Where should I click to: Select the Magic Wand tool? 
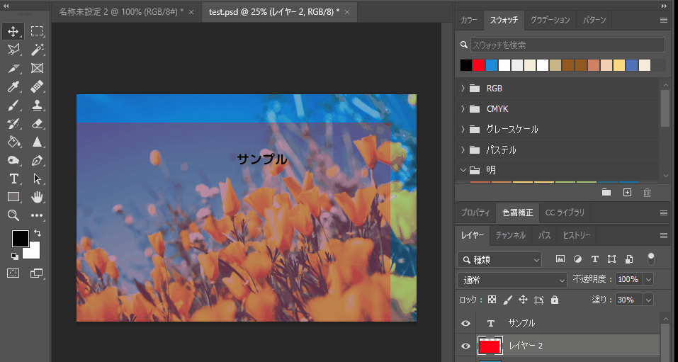[x=37, y=50]
